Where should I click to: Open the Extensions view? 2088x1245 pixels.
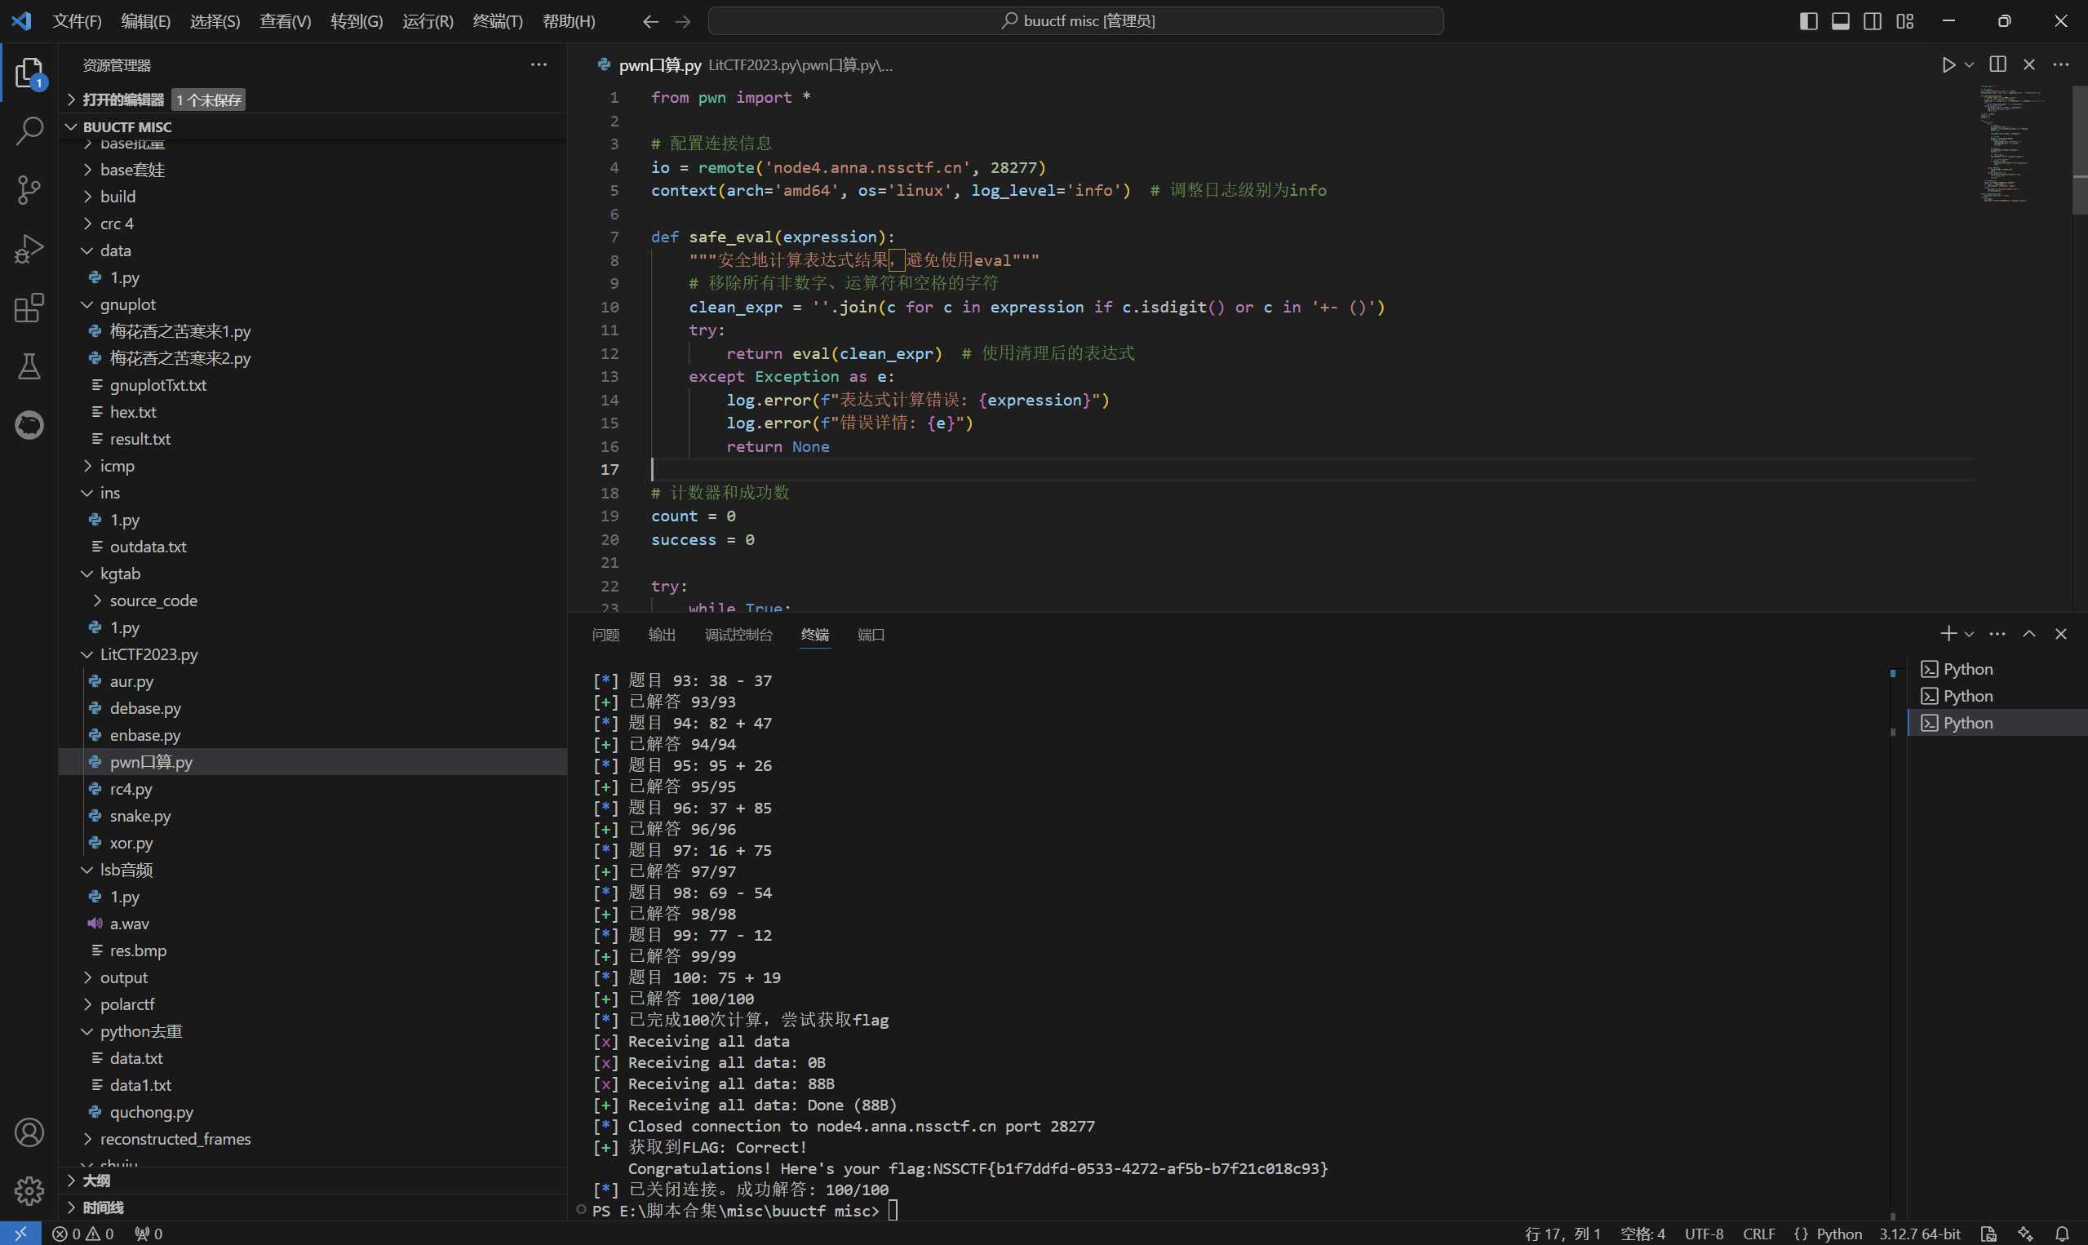click(x=29, y=307)
